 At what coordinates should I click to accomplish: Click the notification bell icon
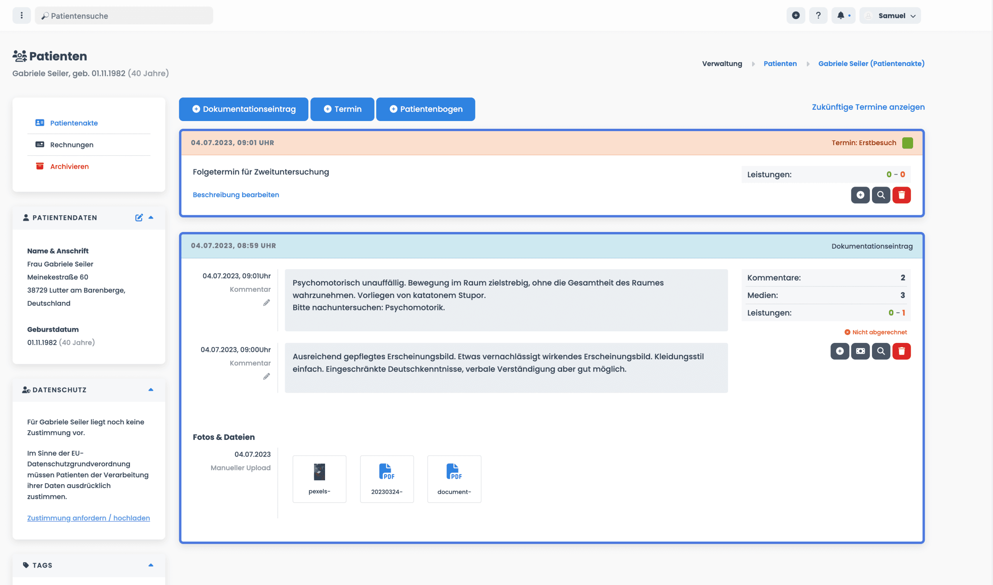pos(841,16)
